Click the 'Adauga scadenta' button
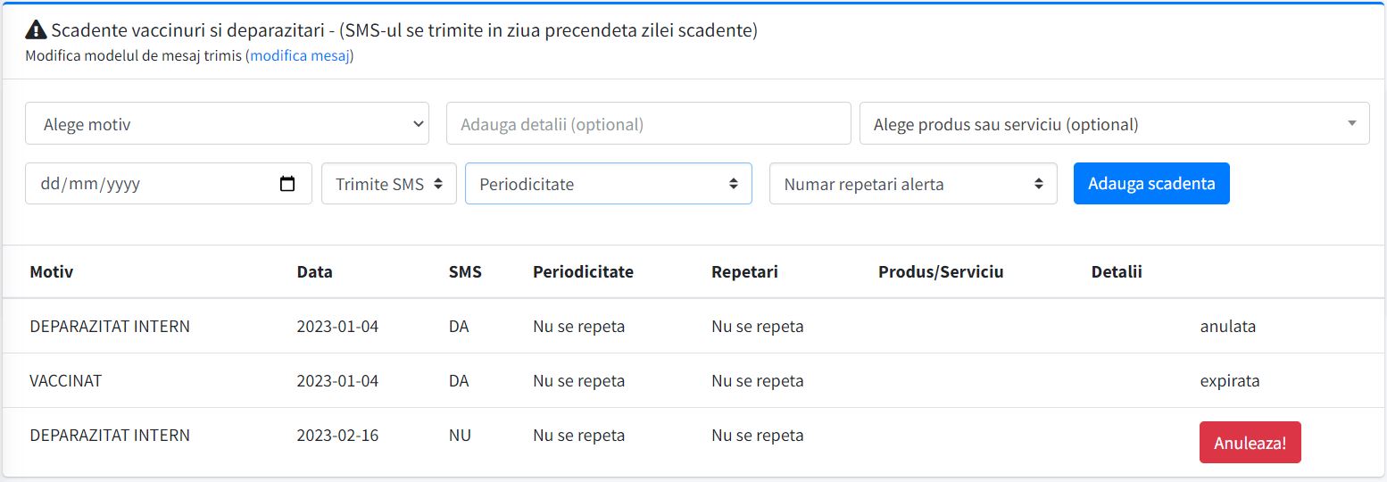The image size is (1387, 482). pos(1151,184)
